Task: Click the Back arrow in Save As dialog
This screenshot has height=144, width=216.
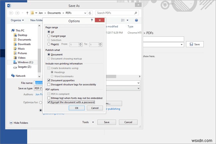Action: click(11, 13)
